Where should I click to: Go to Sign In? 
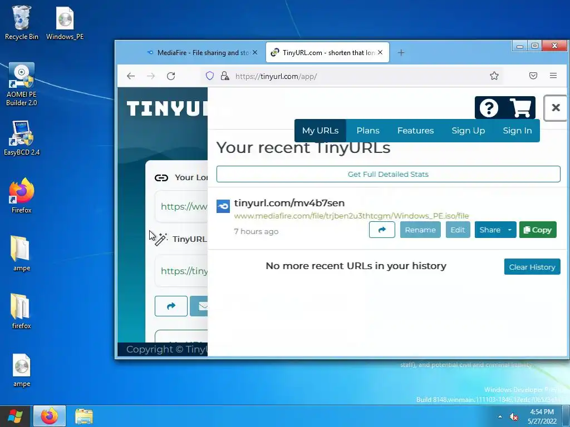tap(517, 130)
